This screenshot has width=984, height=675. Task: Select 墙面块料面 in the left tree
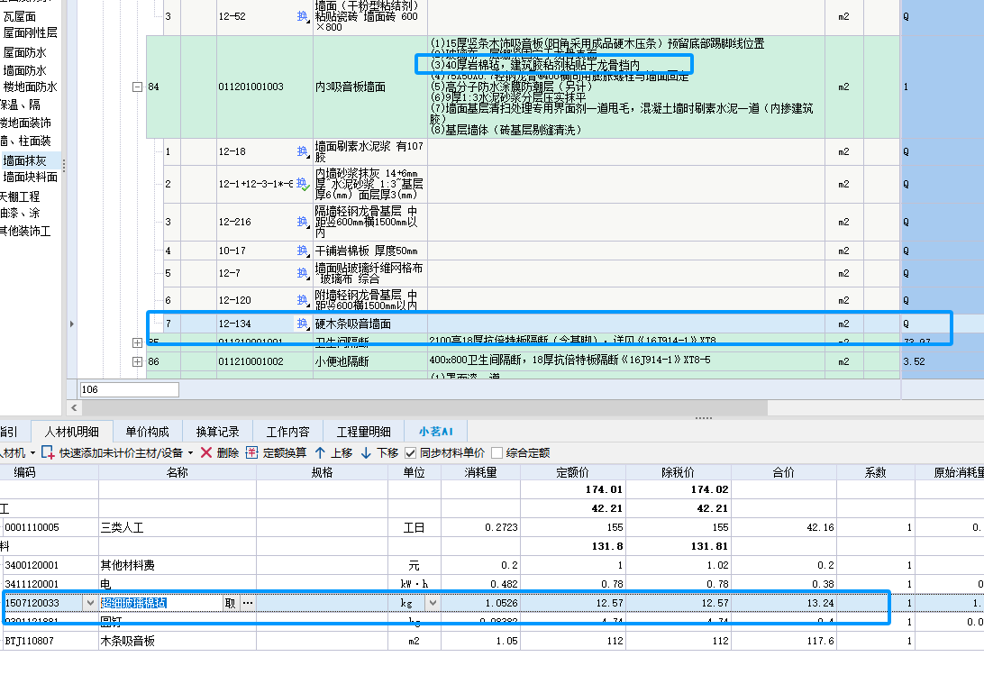click(x=30, y=177)
